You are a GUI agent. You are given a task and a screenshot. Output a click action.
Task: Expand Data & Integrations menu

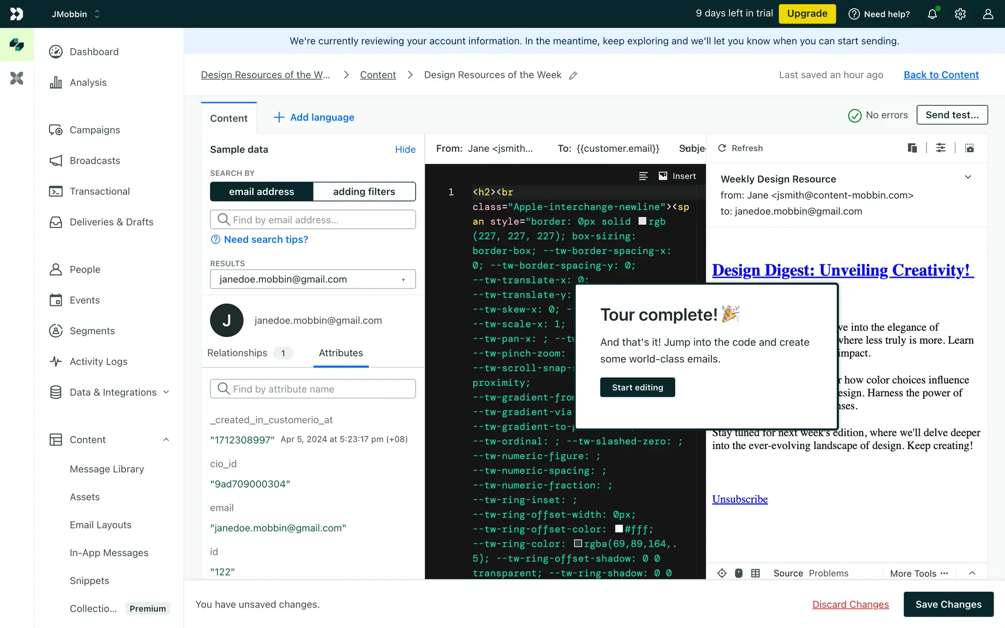[x=166, y=392]
